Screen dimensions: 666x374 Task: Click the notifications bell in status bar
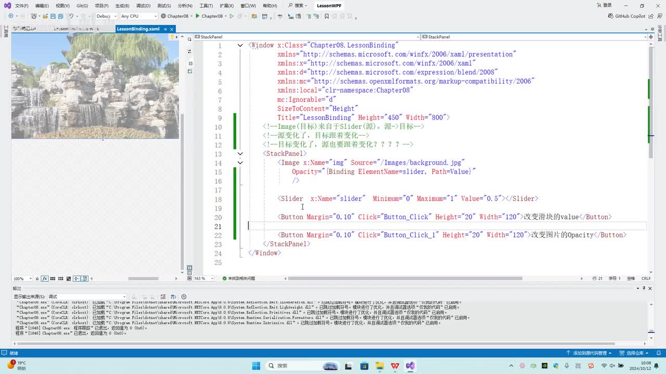659,353
